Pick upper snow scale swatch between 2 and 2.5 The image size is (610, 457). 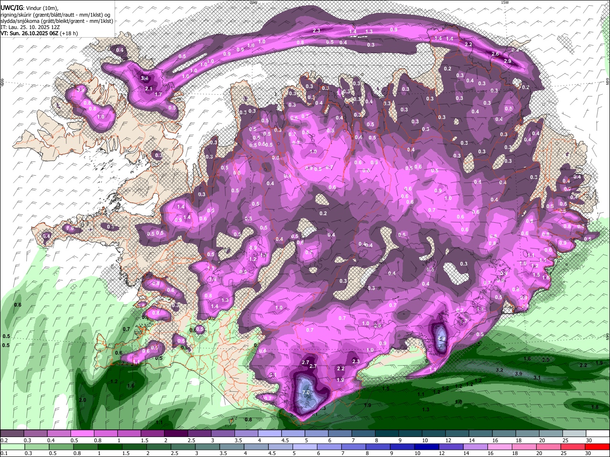pos(176,434)
